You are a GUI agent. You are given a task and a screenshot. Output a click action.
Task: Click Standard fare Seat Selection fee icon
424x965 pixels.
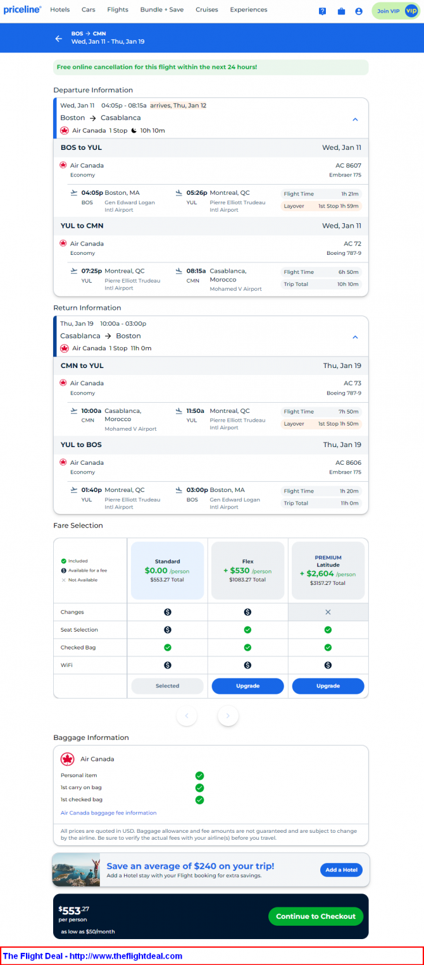168,630
